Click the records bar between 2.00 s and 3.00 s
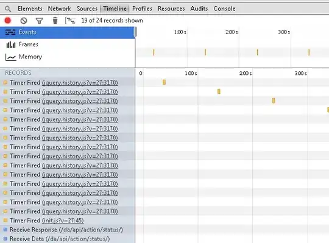Screen dimensions: 329x243 click(x=274, y=100)
